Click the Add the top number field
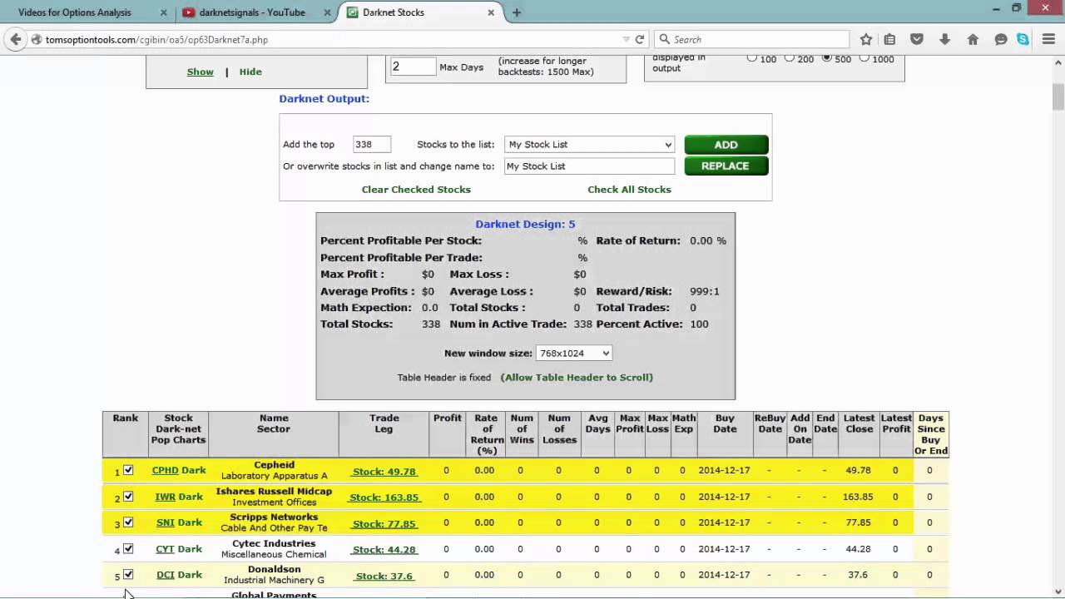The width and height of the screenshot is (1065, 599). (371, 145)
